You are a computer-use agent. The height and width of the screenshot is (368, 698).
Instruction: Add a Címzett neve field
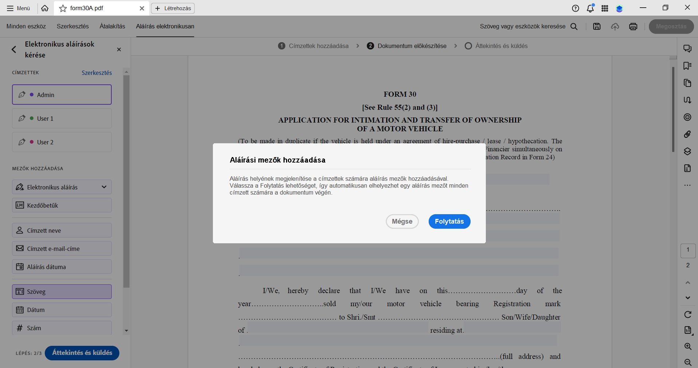click(x=62, y=230)
